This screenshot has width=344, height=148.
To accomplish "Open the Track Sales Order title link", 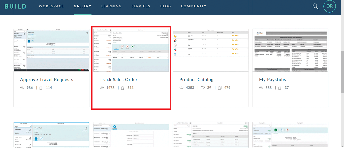I will (119, 80).
